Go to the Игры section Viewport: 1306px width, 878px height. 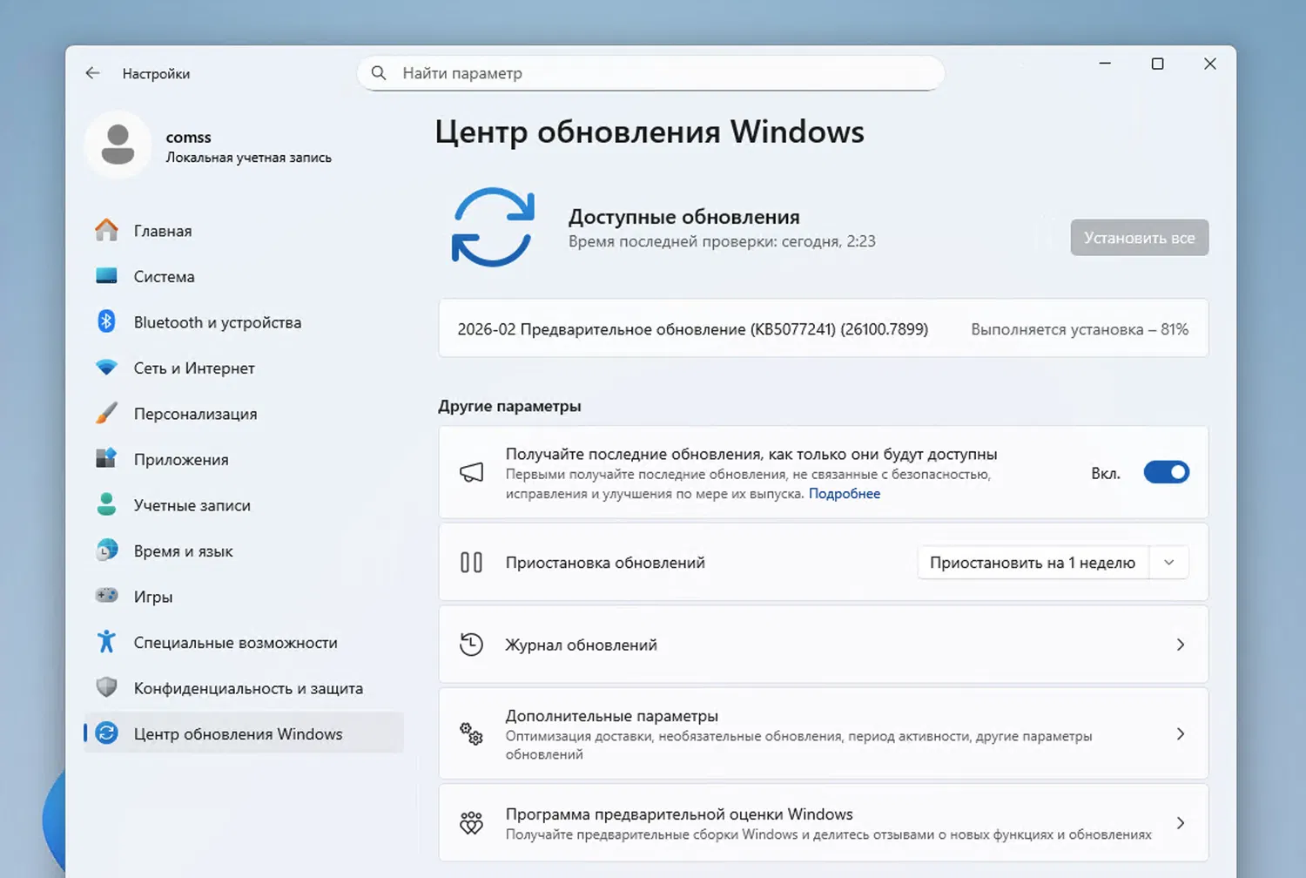244,597
